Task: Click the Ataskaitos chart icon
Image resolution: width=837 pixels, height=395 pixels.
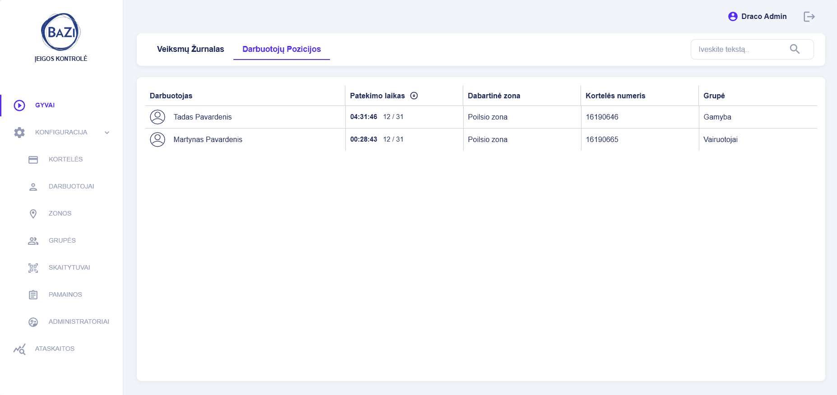Action: click(x=19, y=349)
